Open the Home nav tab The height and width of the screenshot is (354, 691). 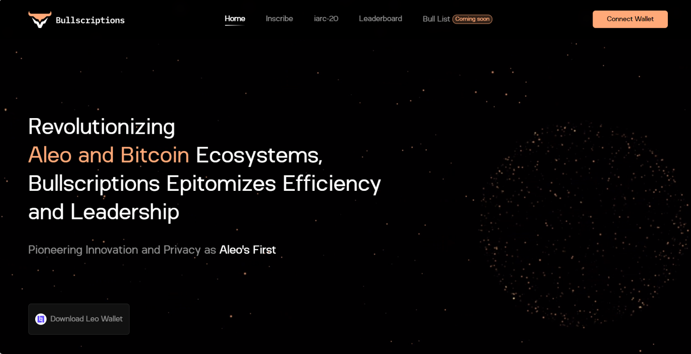click(235, 19)
